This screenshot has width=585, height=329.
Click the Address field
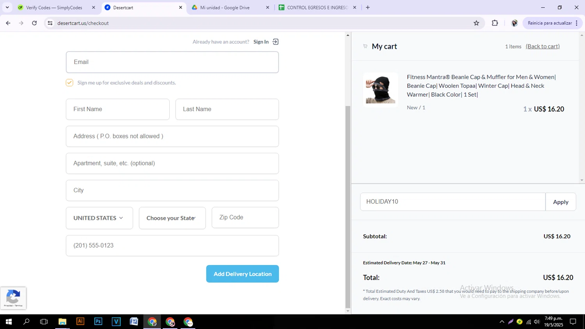point(172,136)
